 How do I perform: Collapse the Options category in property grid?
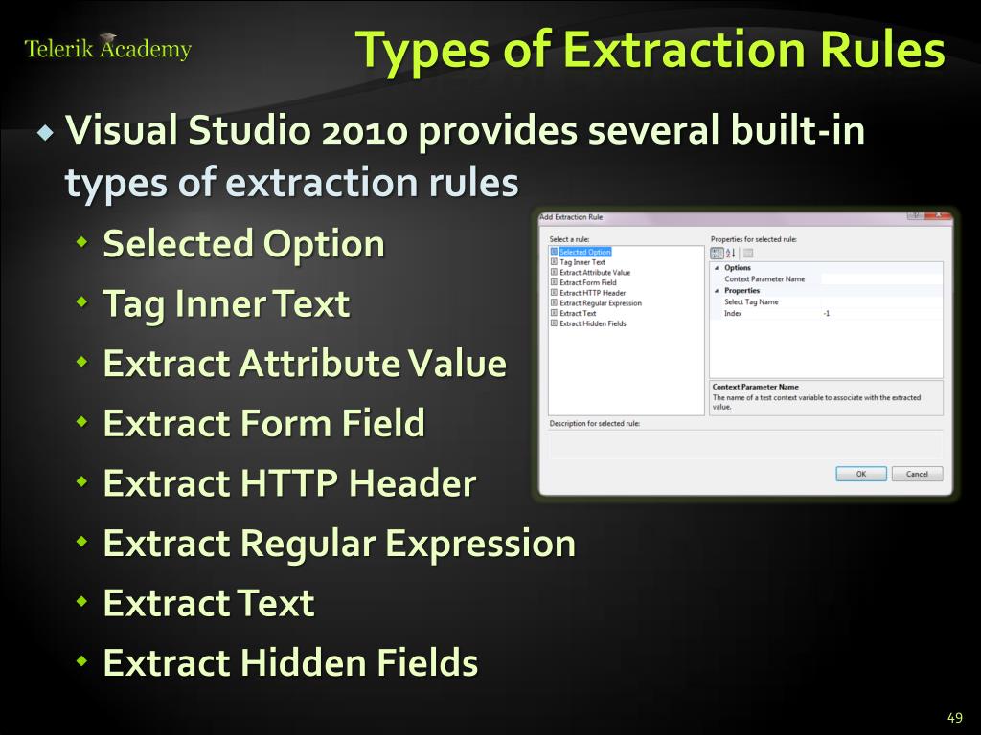[717, 268]
